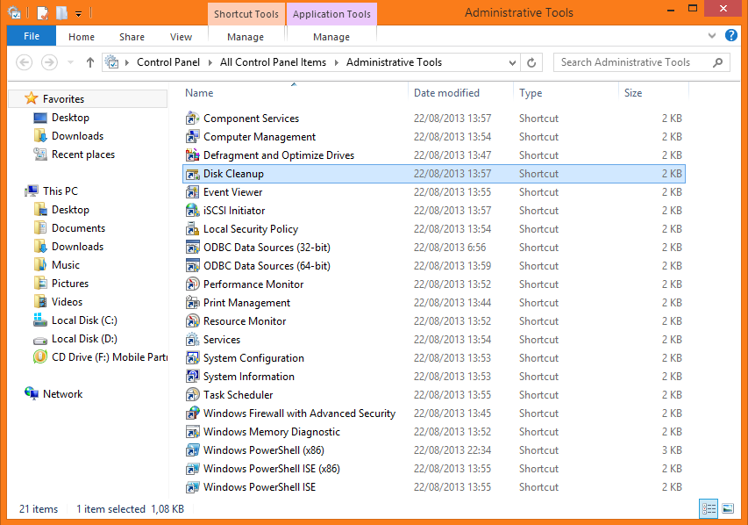This screenshot has height=525, width=748.
Task: Select the System Configuration icon
Action: point(192,358)
